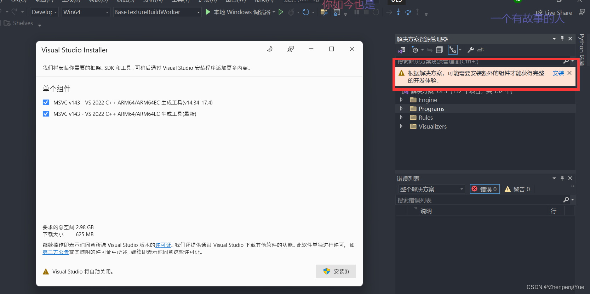Open the Shelves toolbar item

pos(18,23)
